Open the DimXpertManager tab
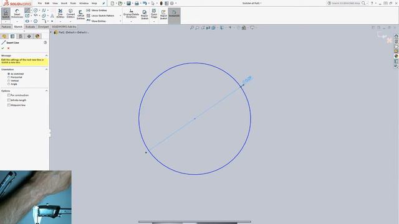 click(x=29, y=36)
